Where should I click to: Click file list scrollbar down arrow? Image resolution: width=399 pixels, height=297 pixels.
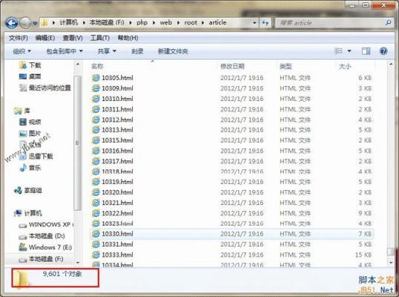pyautogui.click(x=391, y=263)
